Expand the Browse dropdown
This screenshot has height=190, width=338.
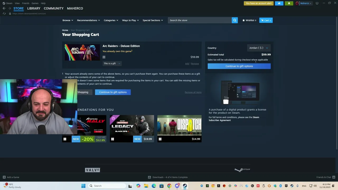tap(68, 20)
